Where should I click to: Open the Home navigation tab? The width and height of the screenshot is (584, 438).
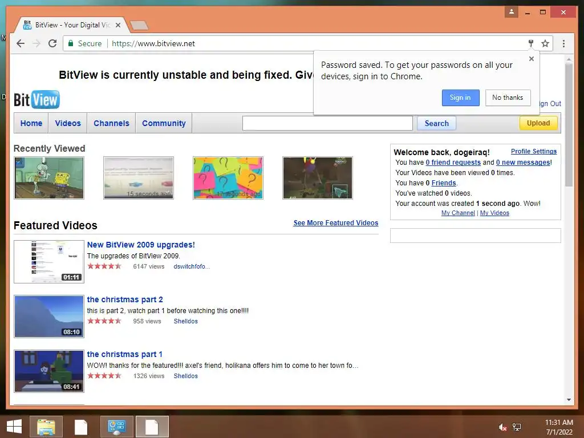point(31,123)
